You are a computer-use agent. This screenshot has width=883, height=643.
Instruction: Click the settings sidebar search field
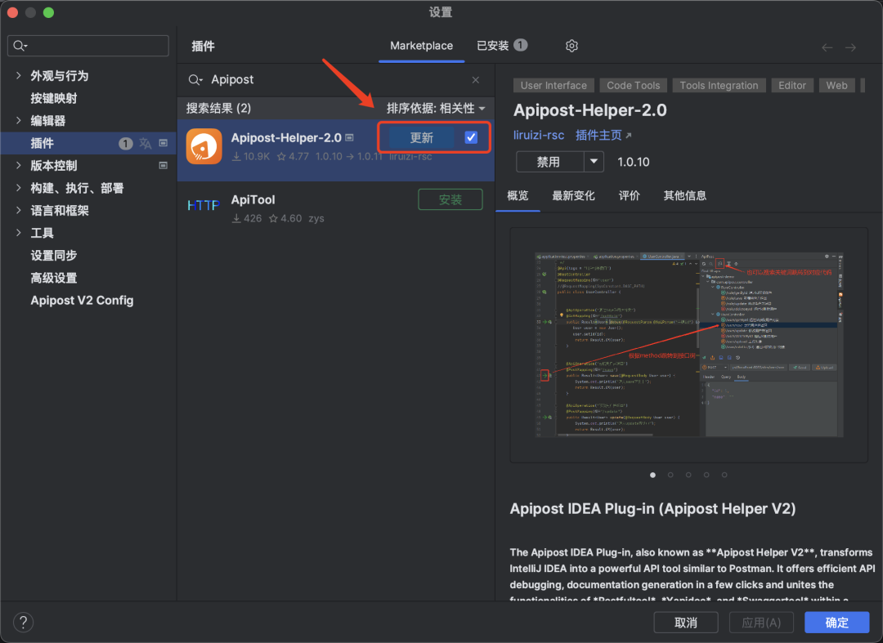tap(87, 46)
